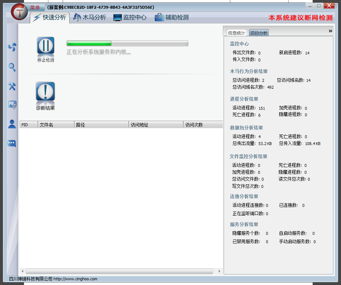Click the 四川神琥科技有限公司 status bar text
Viewport: 341px width, 285px height.
click(31, 279)
